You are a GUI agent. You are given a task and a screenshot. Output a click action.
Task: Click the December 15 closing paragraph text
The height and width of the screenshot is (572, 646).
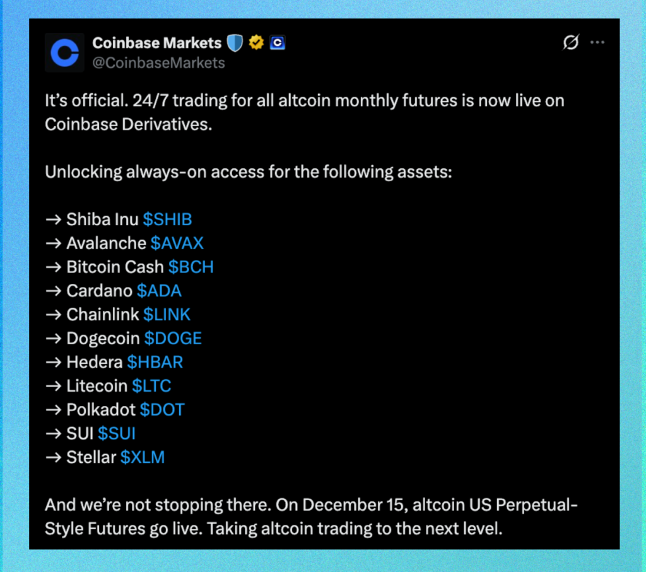pyautogui.click(x=303, y=517)
